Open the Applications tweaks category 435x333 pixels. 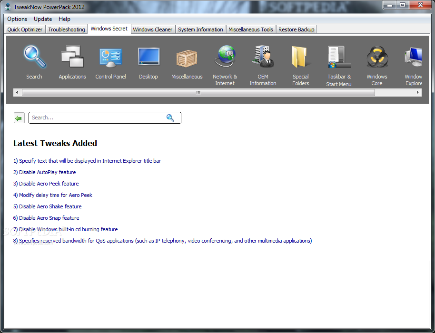coord(72,62)
